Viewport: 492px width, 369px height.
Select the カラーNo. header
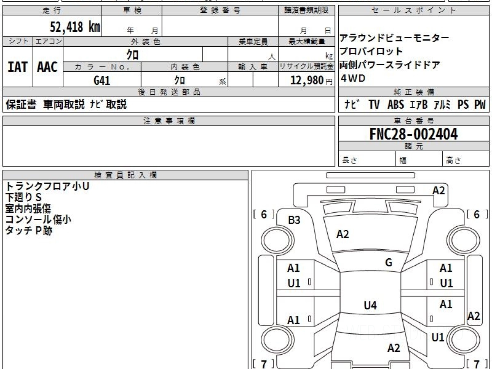(x=102, y=67)
